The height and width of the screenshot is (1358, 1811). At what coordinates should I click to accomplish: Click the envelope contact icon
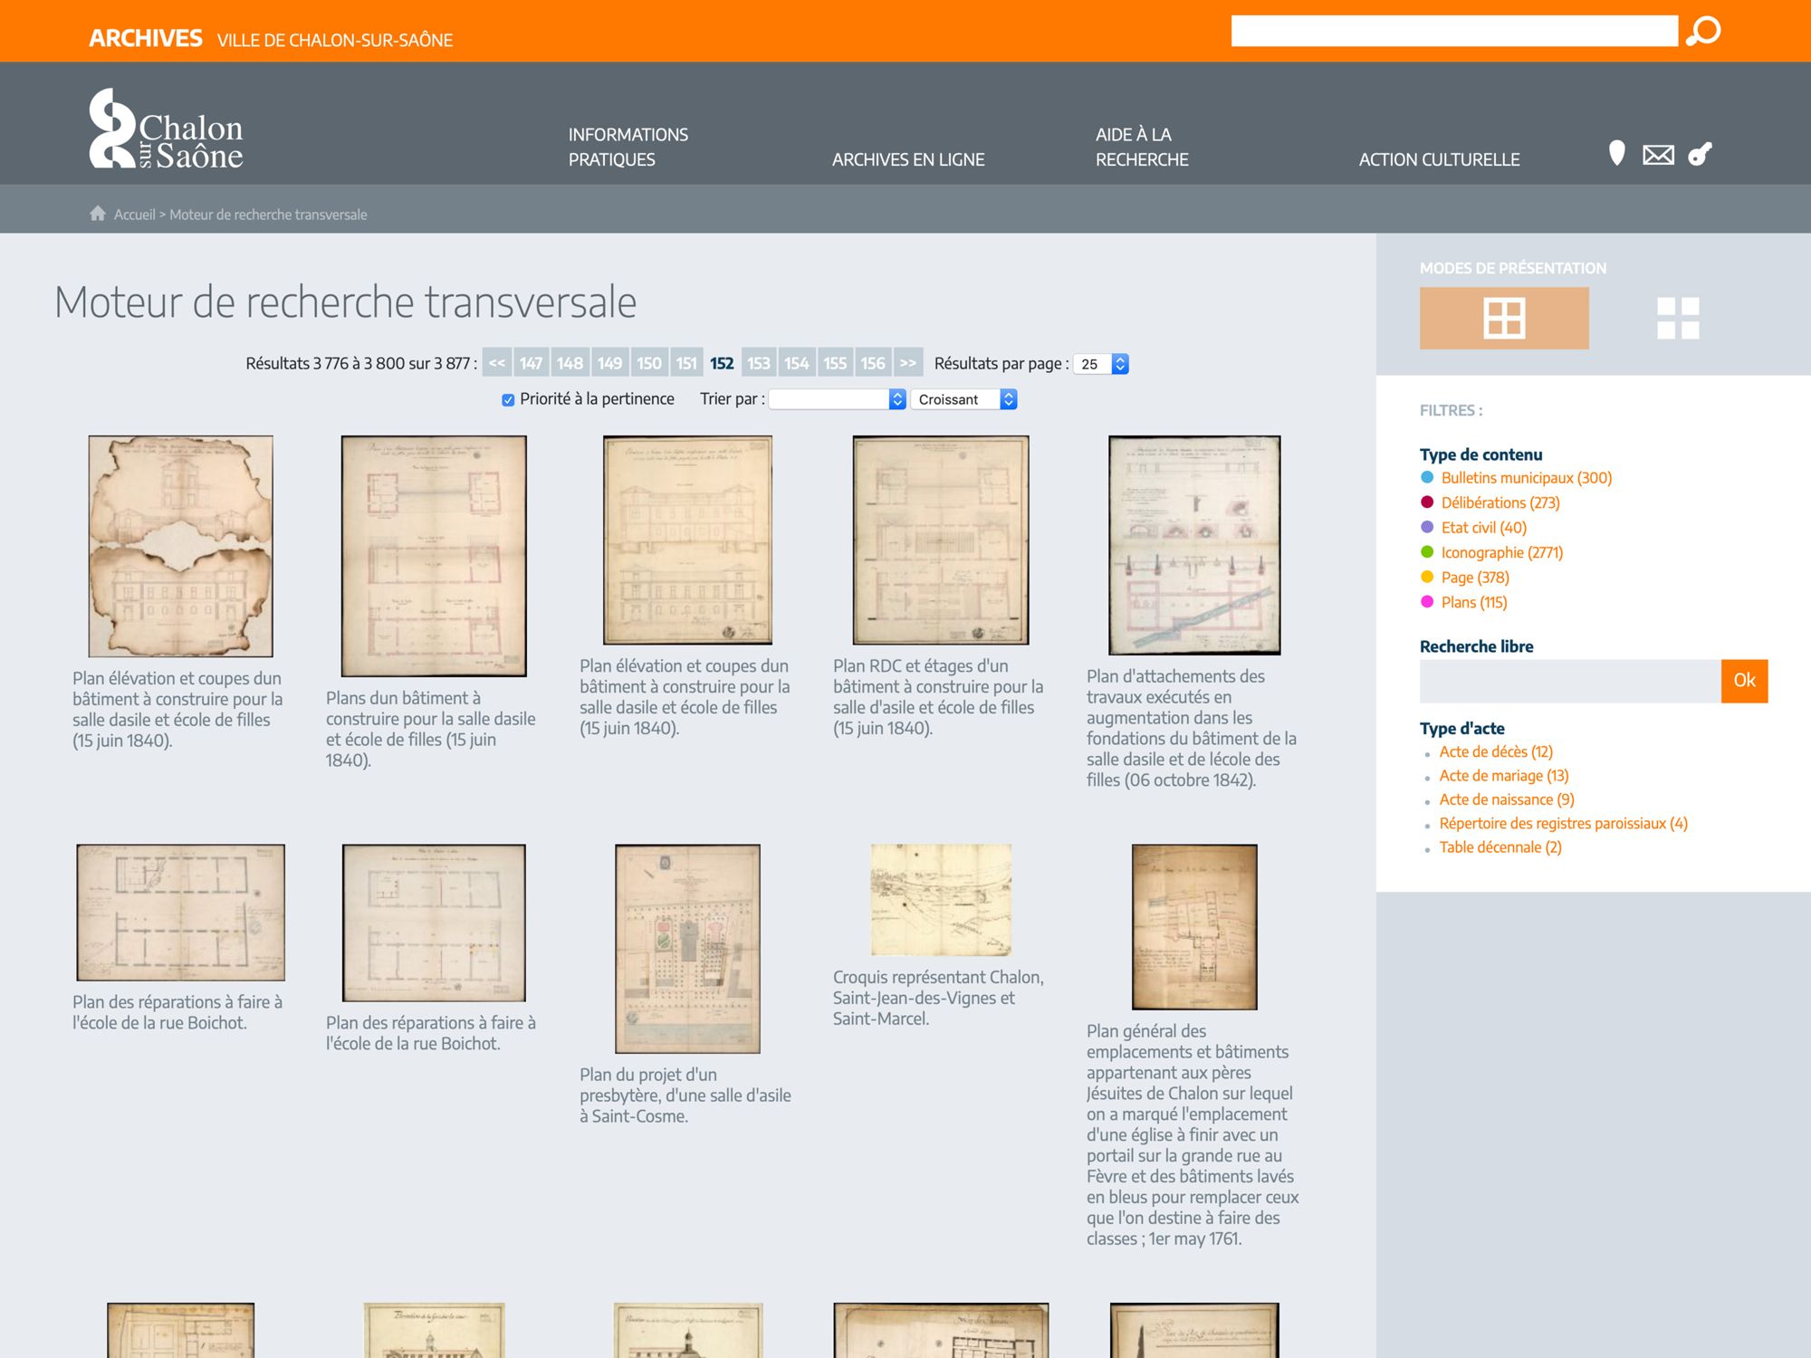point(1658,155)
